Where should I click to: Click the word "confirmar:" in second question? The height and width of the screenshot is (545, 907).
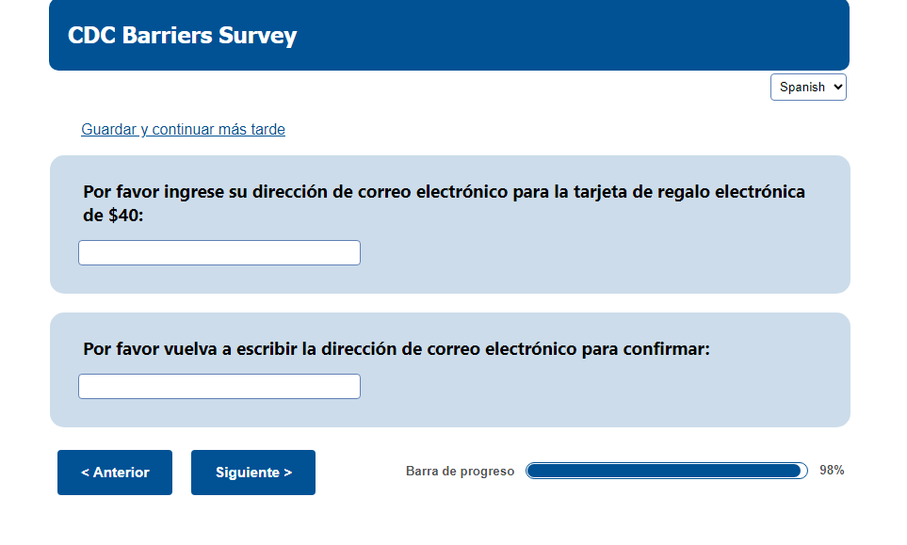(x=664, y=349)
